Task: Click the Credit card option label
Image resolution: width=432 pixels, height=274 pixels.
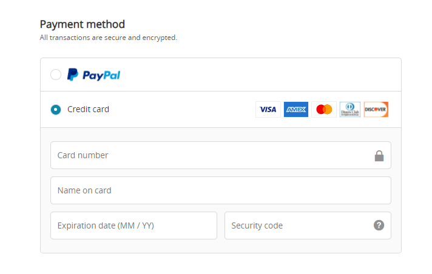Action: 88,110
